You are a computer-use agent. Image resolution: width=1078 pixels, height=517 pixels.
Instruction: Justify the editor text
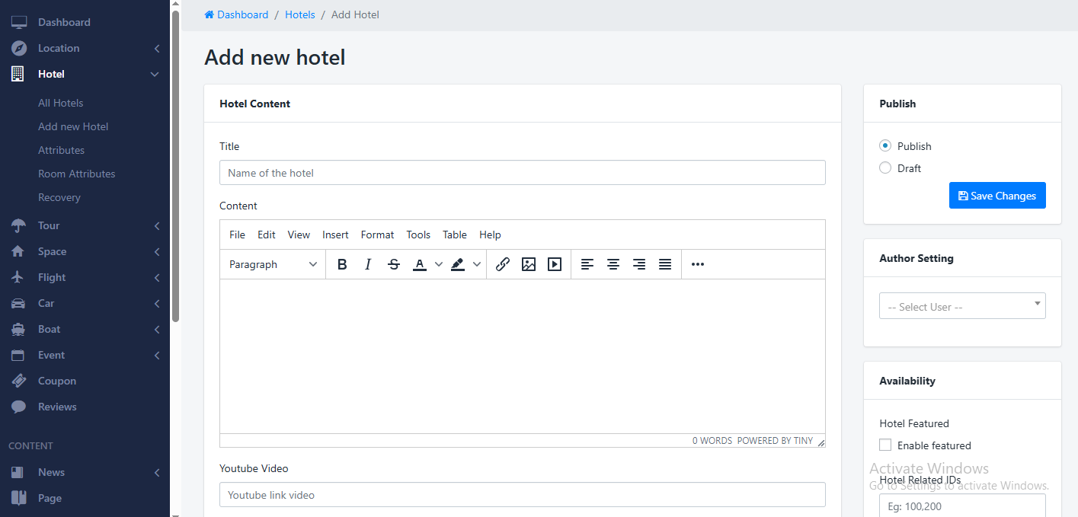click(x=665, y=264)
